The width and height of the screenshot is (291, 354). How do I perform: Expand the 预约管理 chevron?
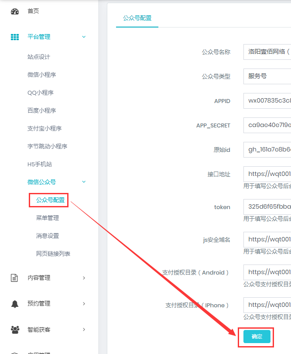coord(84,304)
